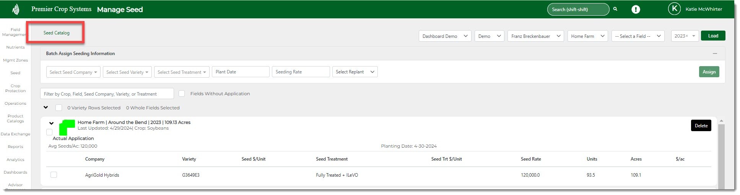This screenshot has width=740, height=195.
Task: Expand the Franz Breckenbauer dropdown
Action: pyautogui.click(x=535, y=36)
